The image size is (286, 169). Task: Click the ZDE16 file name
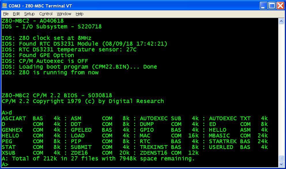79,153
